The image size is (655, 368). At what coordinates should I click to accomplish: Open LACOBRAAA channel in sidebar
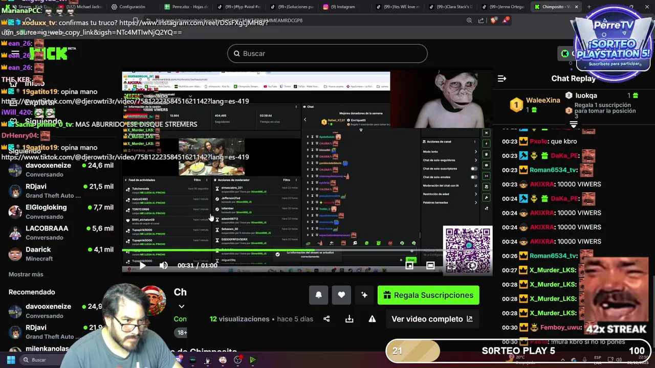[x=60, y=233]
